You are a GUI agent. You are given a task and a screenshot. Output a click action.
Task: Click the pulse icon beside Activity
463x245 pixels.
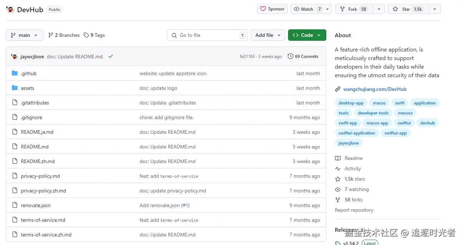click(338, 168)
